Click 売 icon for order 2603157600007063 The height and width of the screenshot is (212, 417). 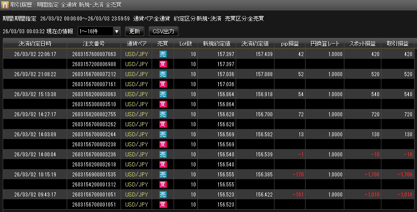(x=163, y=54)
